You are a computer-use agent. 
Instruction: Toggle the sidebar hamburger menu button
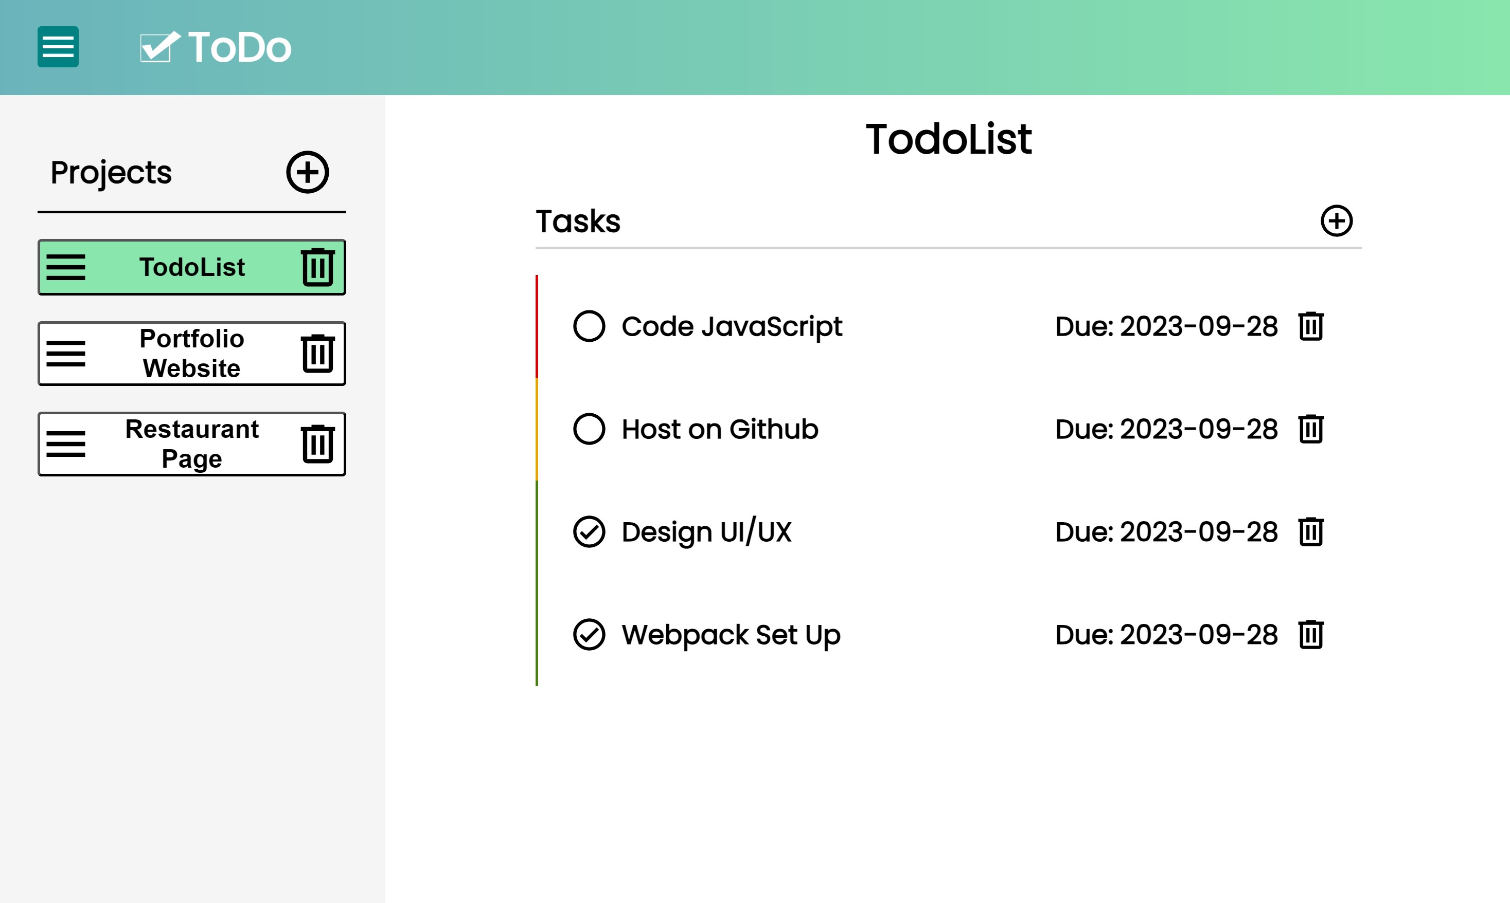[x=58, y=47]
